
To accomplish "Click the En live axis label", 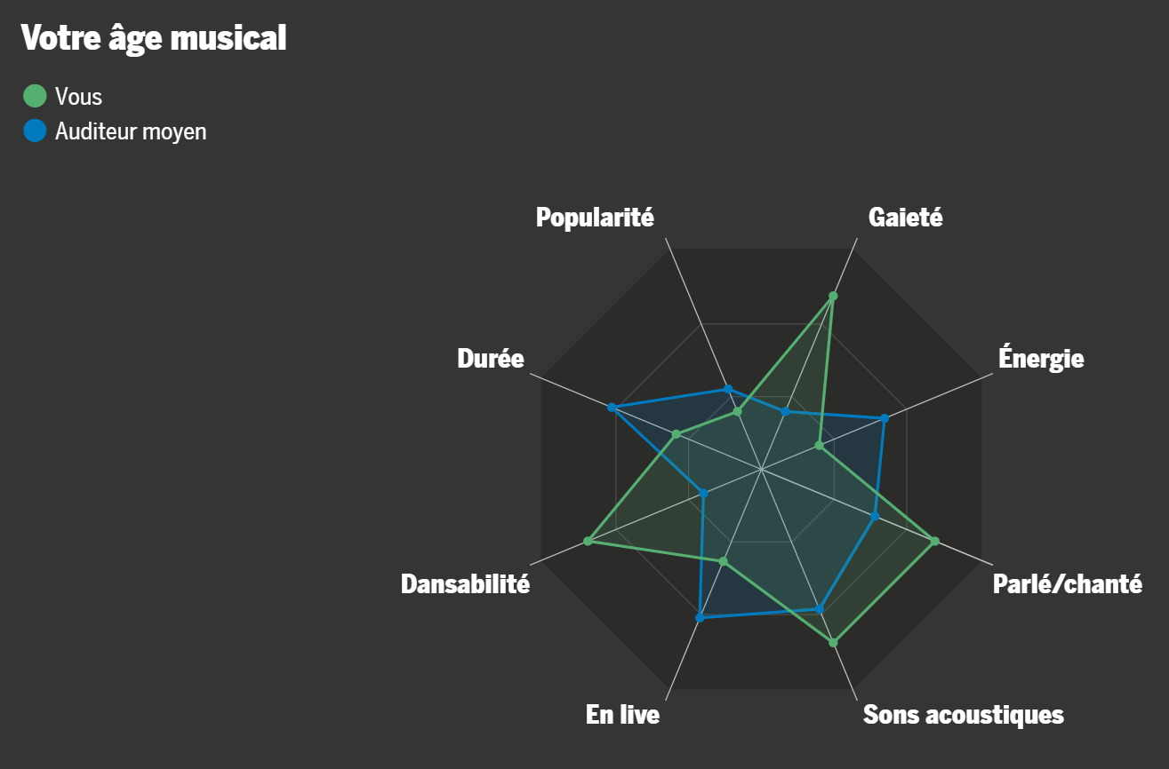I will (623, 715).
